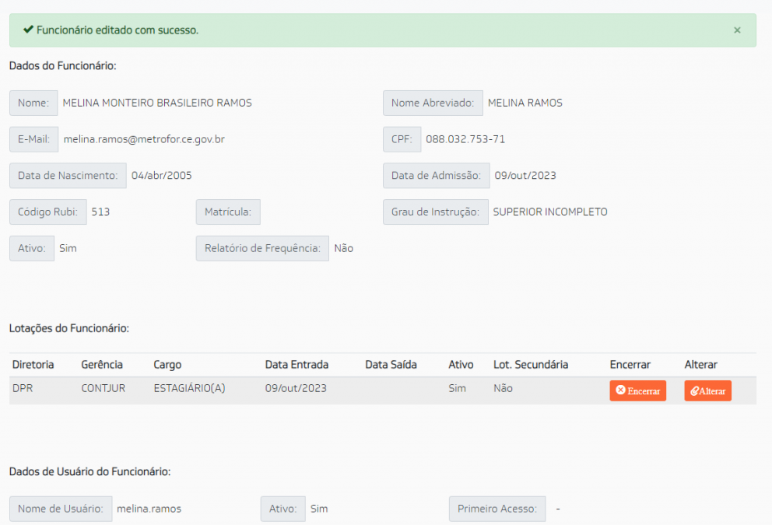This screenshot has height=525, width=772.
Task: Click the admission date value beside Data de Admissão
Action: [525, 176]
